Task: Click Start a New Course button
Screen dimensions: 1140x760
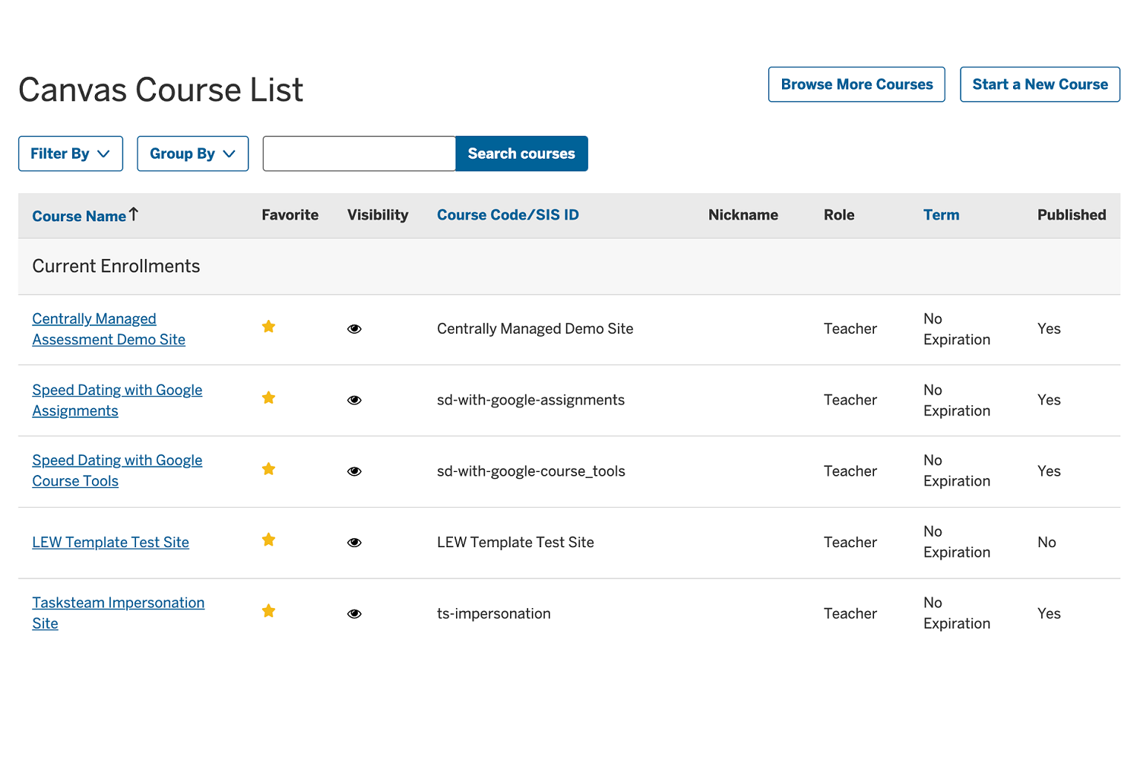Action: tap(1040, 84)
